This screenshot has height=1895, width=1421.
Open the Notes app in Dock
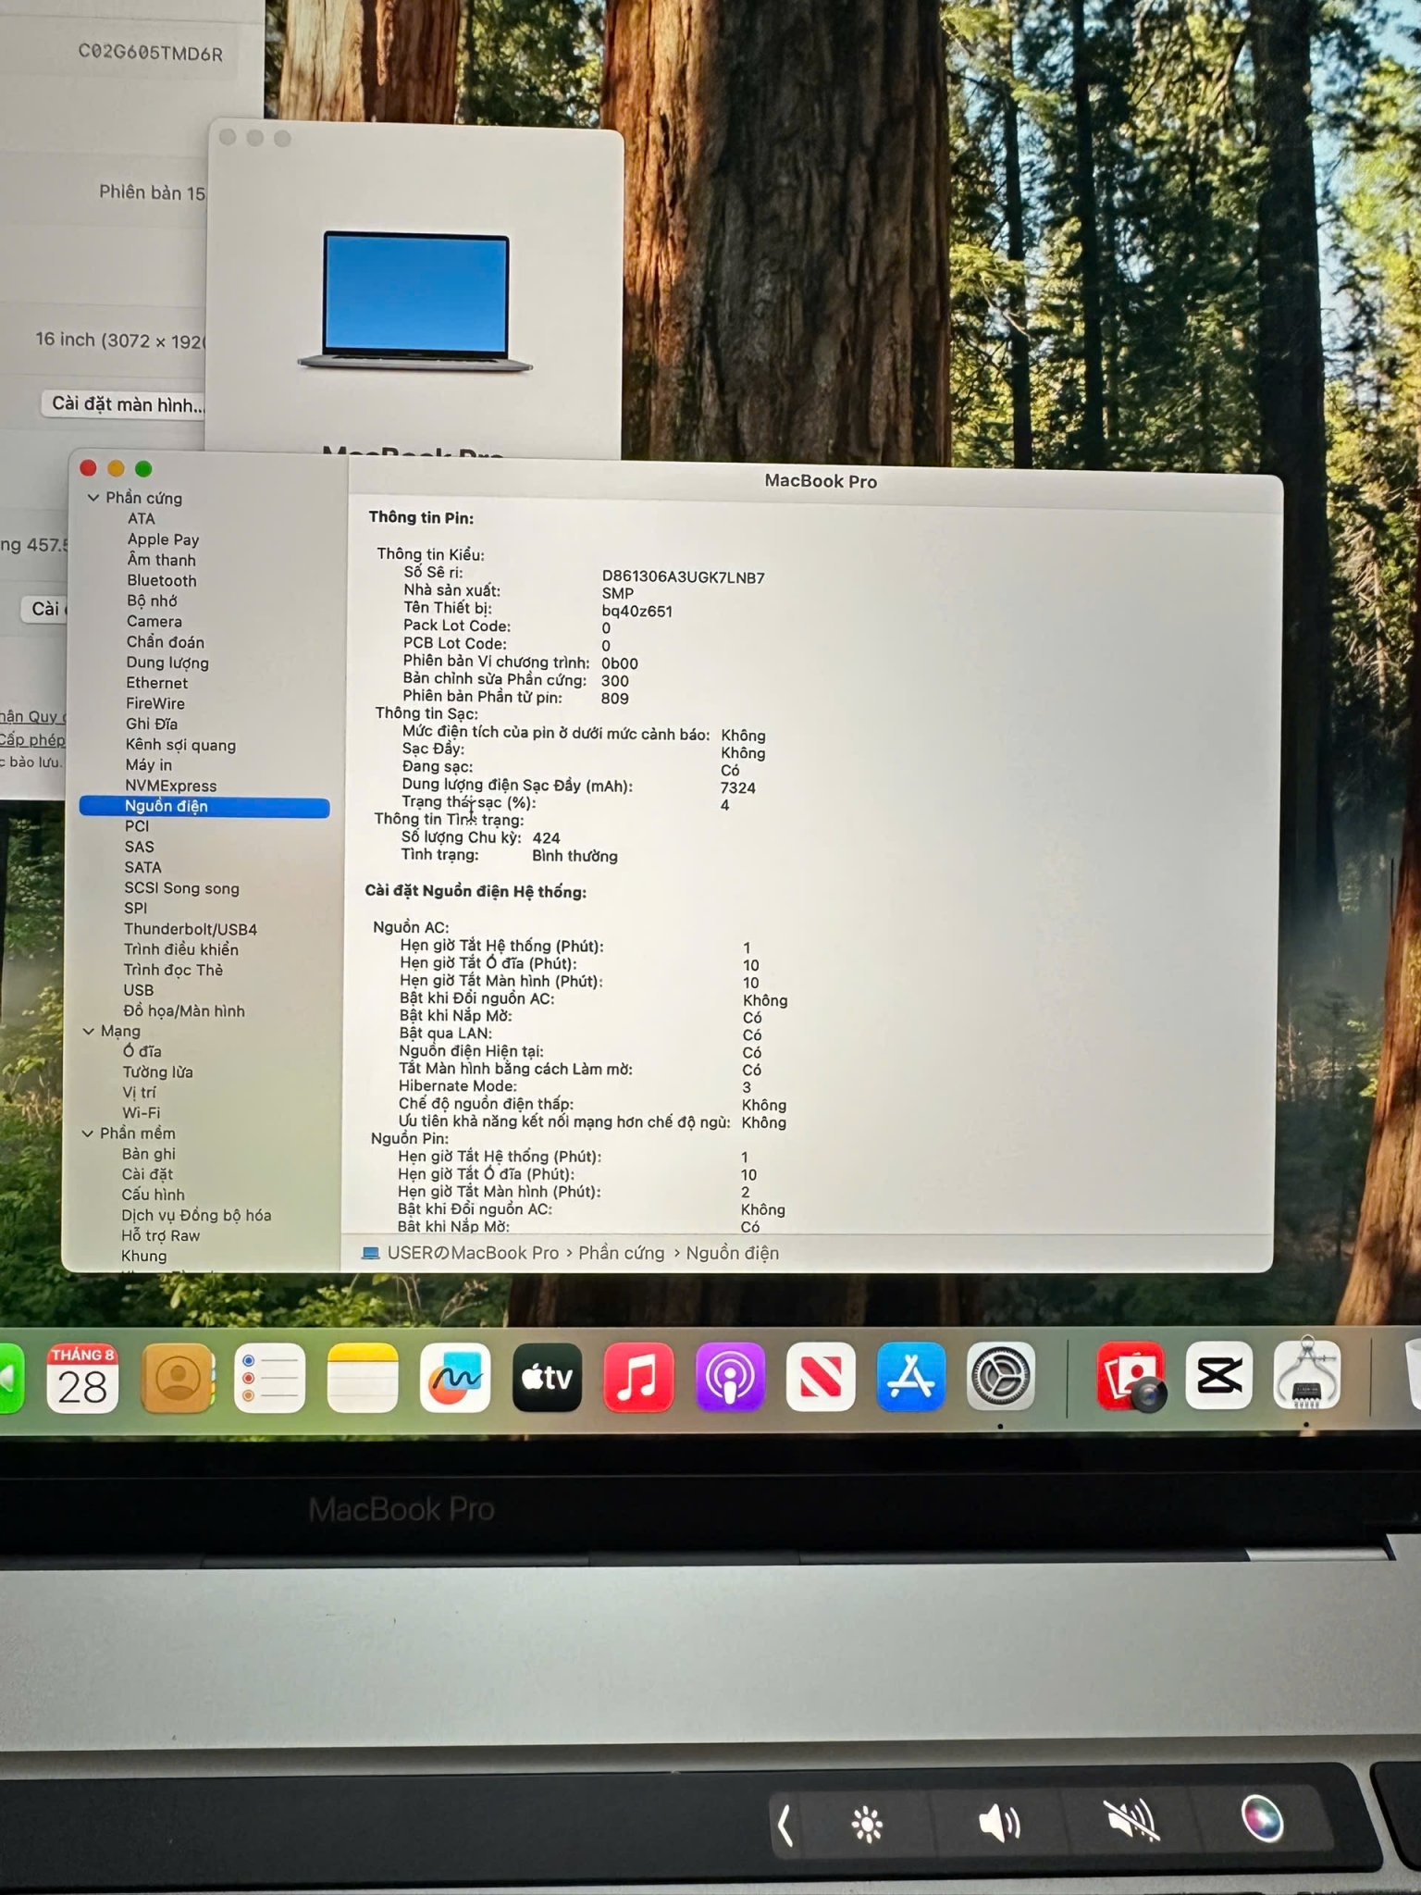point(363,1379)
